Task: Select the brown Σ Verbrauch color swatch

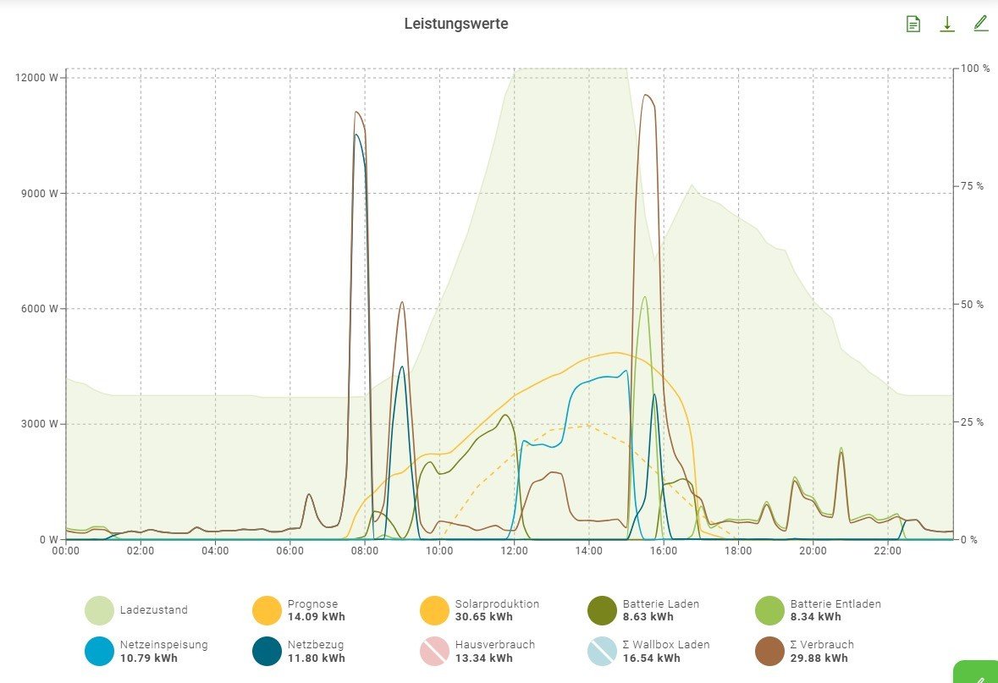Action: 769,651
